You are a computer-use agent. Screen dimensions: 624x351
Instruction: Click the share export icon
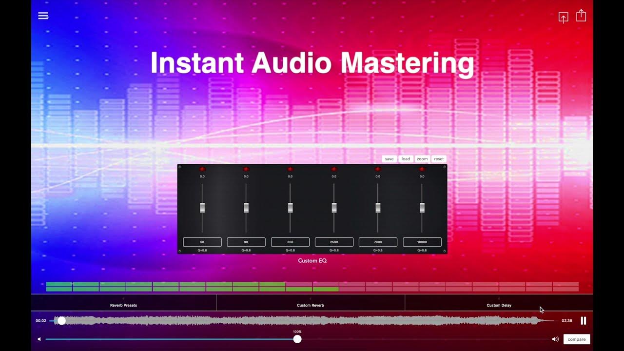pyautogui.click(x=581, y=16)
